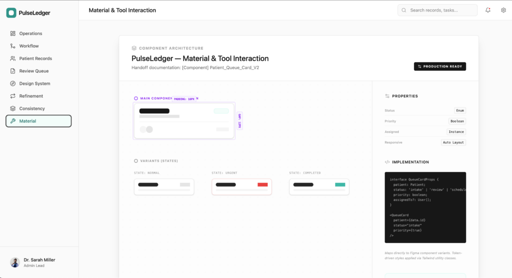Click the Dr. Sarah Miller name
This screenshot has height=278, width=512.
click(39, 260)
